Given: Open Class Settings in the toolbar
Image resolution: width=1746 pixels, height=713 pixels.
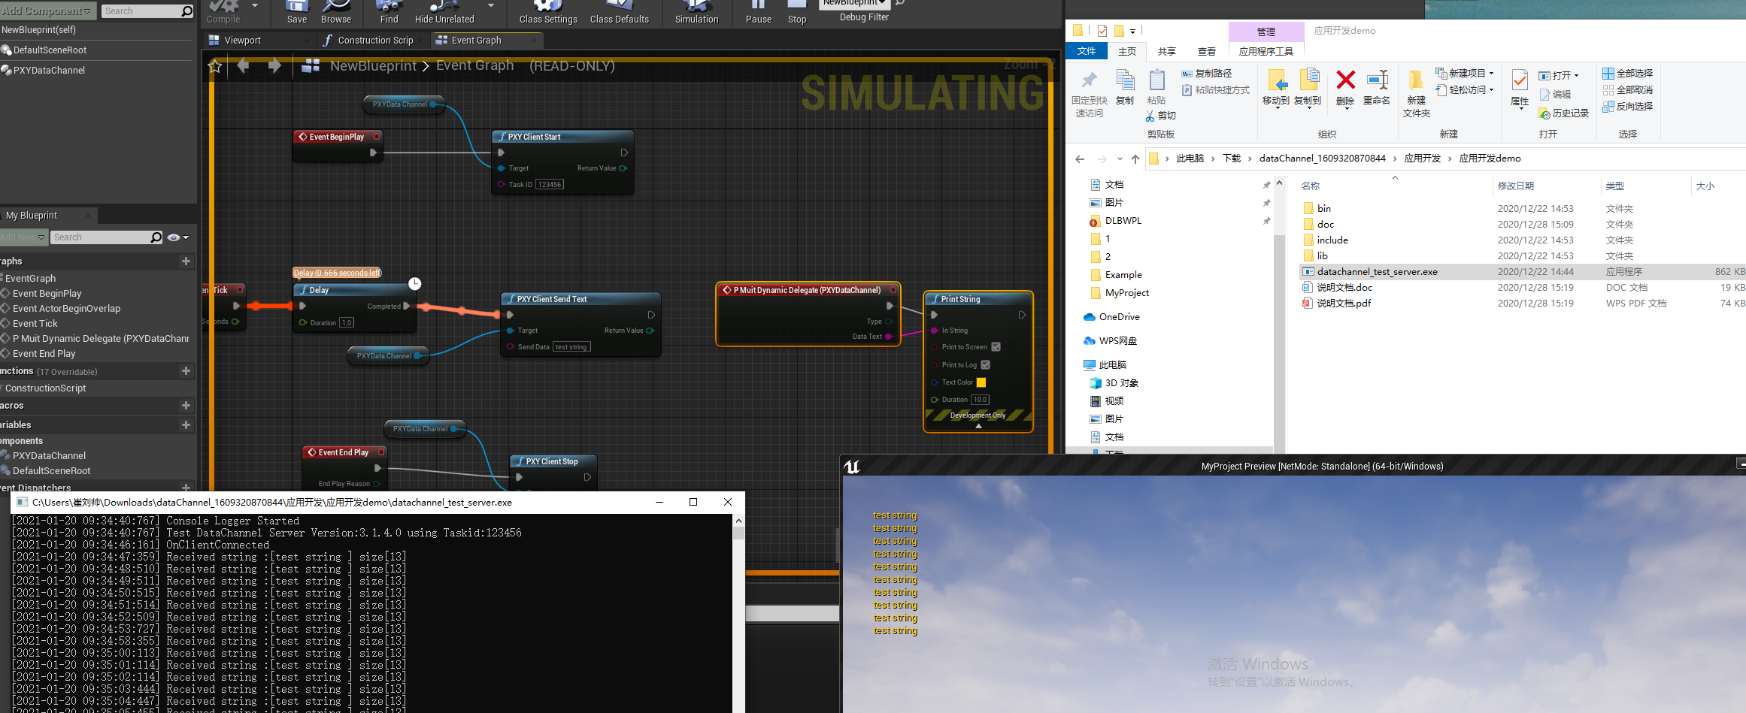Looking at the screenshot, I should coord(547,11).
